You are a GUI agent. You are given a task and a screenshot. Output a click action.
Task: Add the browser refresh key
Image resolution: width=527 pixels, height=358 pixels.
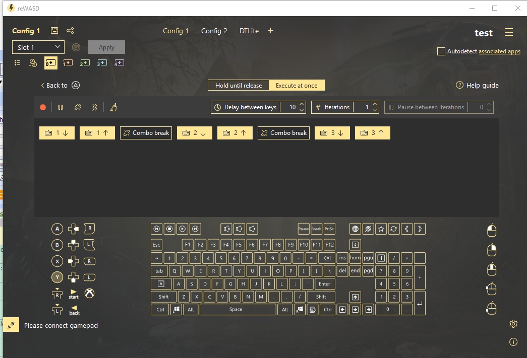393,229
